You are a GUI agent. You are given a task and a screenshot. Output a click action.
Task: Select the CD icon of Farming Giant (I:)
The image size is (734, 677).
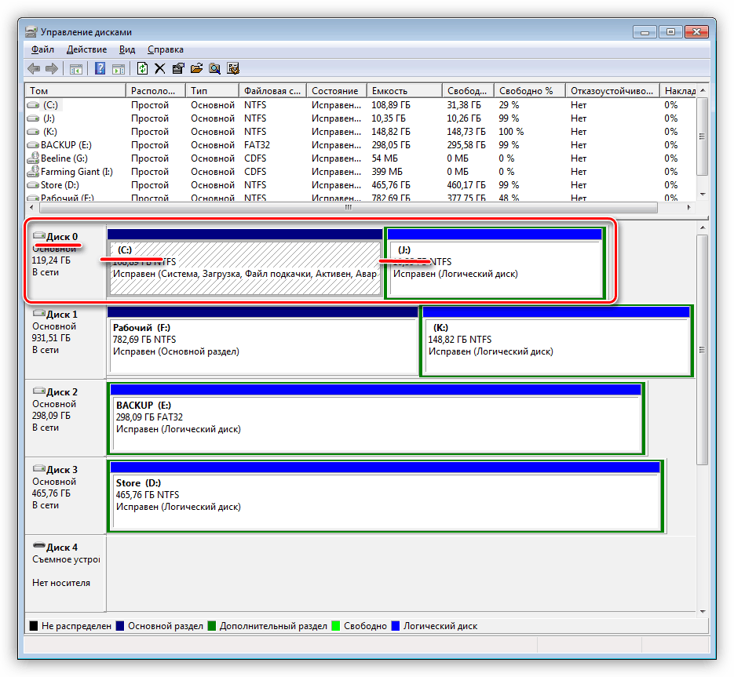(33, 171)
